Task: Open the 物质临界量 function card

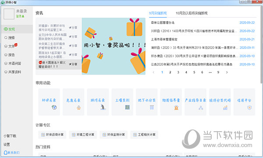Action: pyautogui.click(x=171, y=102)
